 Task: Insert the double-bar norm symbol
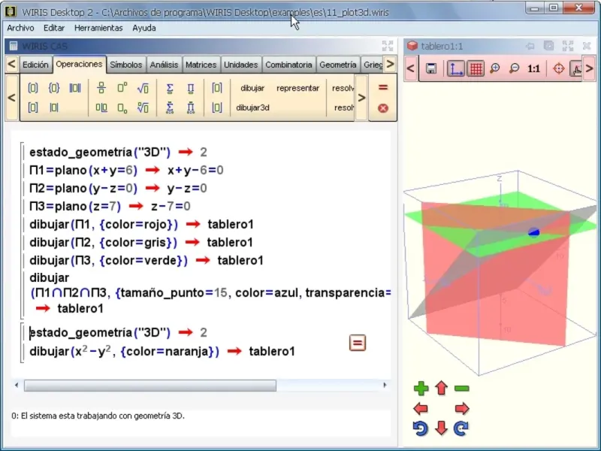coord(75,88)
